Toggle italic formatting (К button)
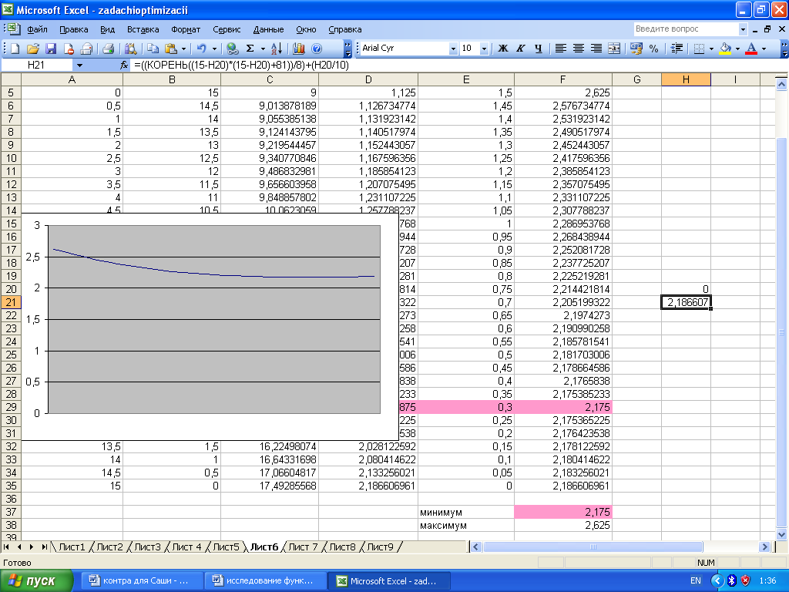Viewport: 789px width, 592px height. coord(521,48)
